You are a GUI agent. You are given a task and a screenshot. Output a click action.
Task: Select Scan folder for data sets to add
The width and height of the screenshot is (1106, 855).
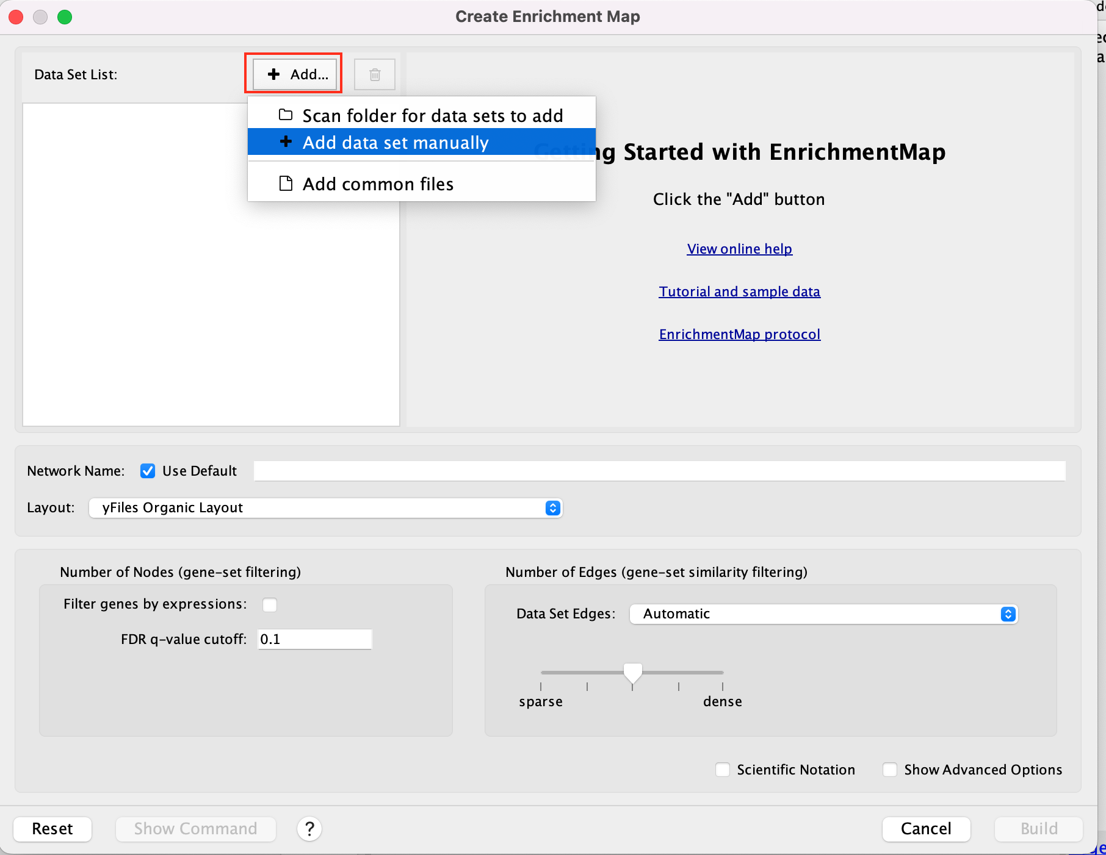(421, 115)
